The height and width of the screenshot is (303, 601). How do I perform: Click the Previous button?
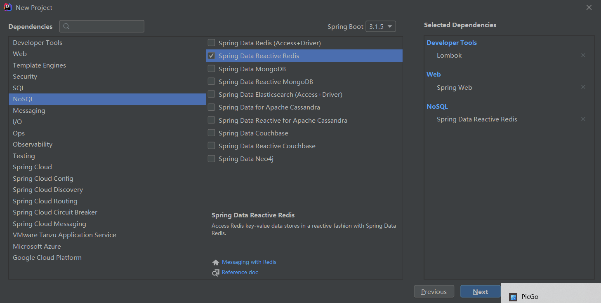point(434,291)
